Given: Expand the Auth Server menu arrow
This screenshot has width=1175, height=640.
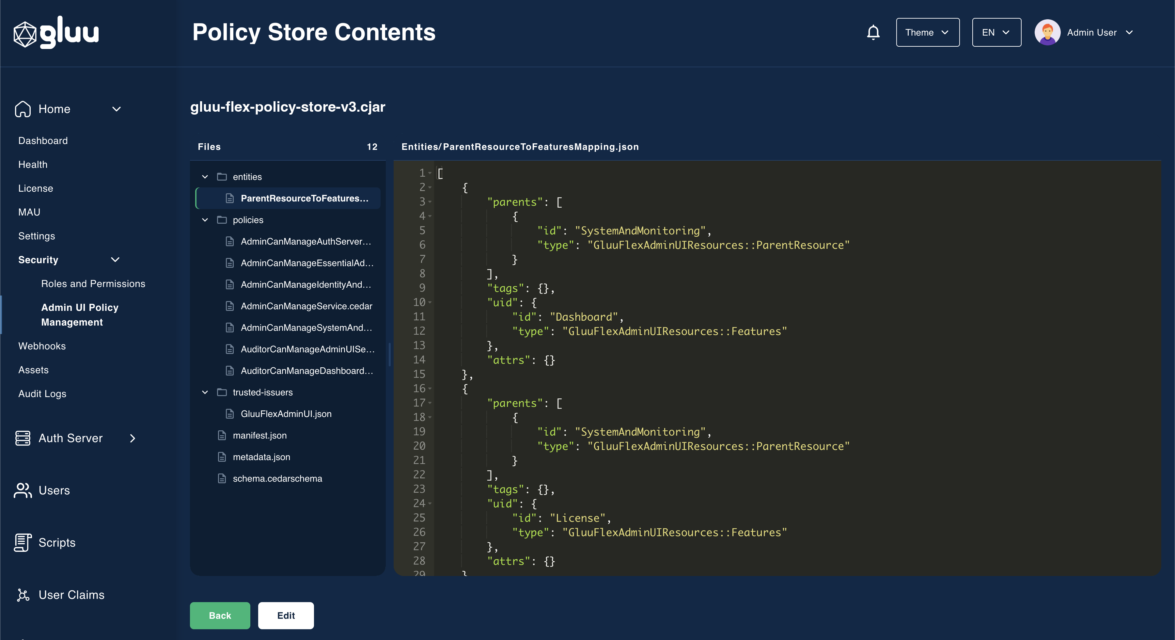Looking at the screenshot, I should [x=132, y=438].
